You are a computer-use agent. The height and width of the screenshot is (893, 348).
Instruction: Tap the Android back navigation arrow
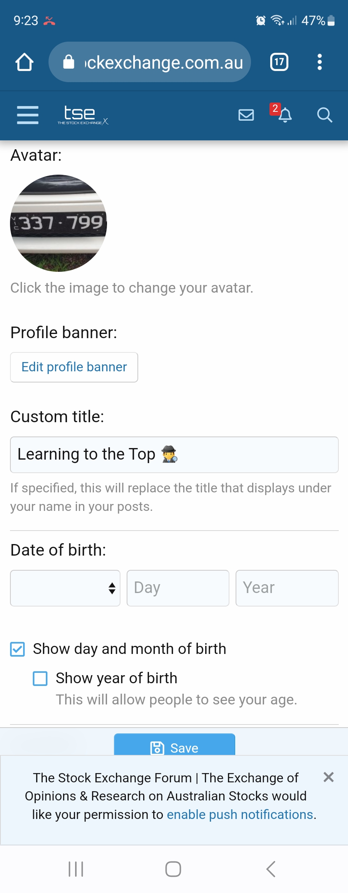[271, 869]
